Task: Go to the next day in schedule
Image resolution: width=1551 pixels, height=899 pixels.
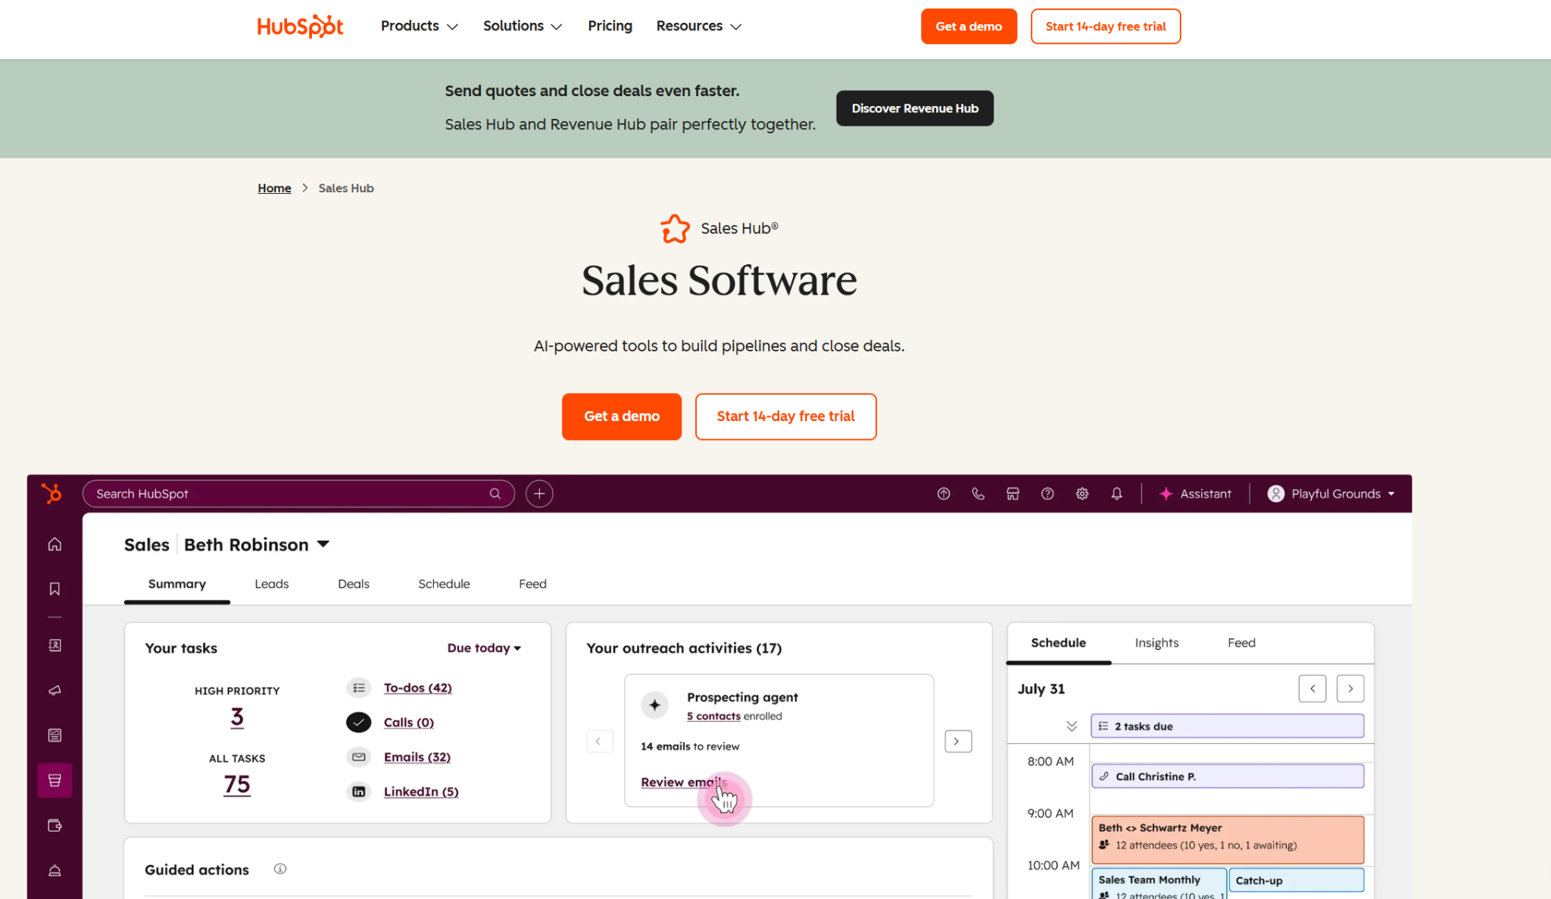Action: [x=1350, y=688]
